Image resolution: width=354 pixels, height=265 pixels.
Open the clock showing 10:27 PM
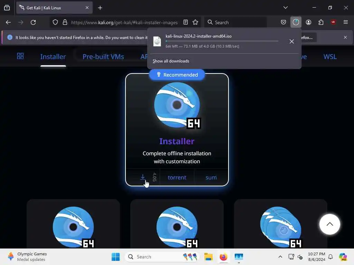(x=317, y=257)
